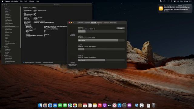194x109 pixels.
Task: Select the Storage tab
Action: coord(94,23)
